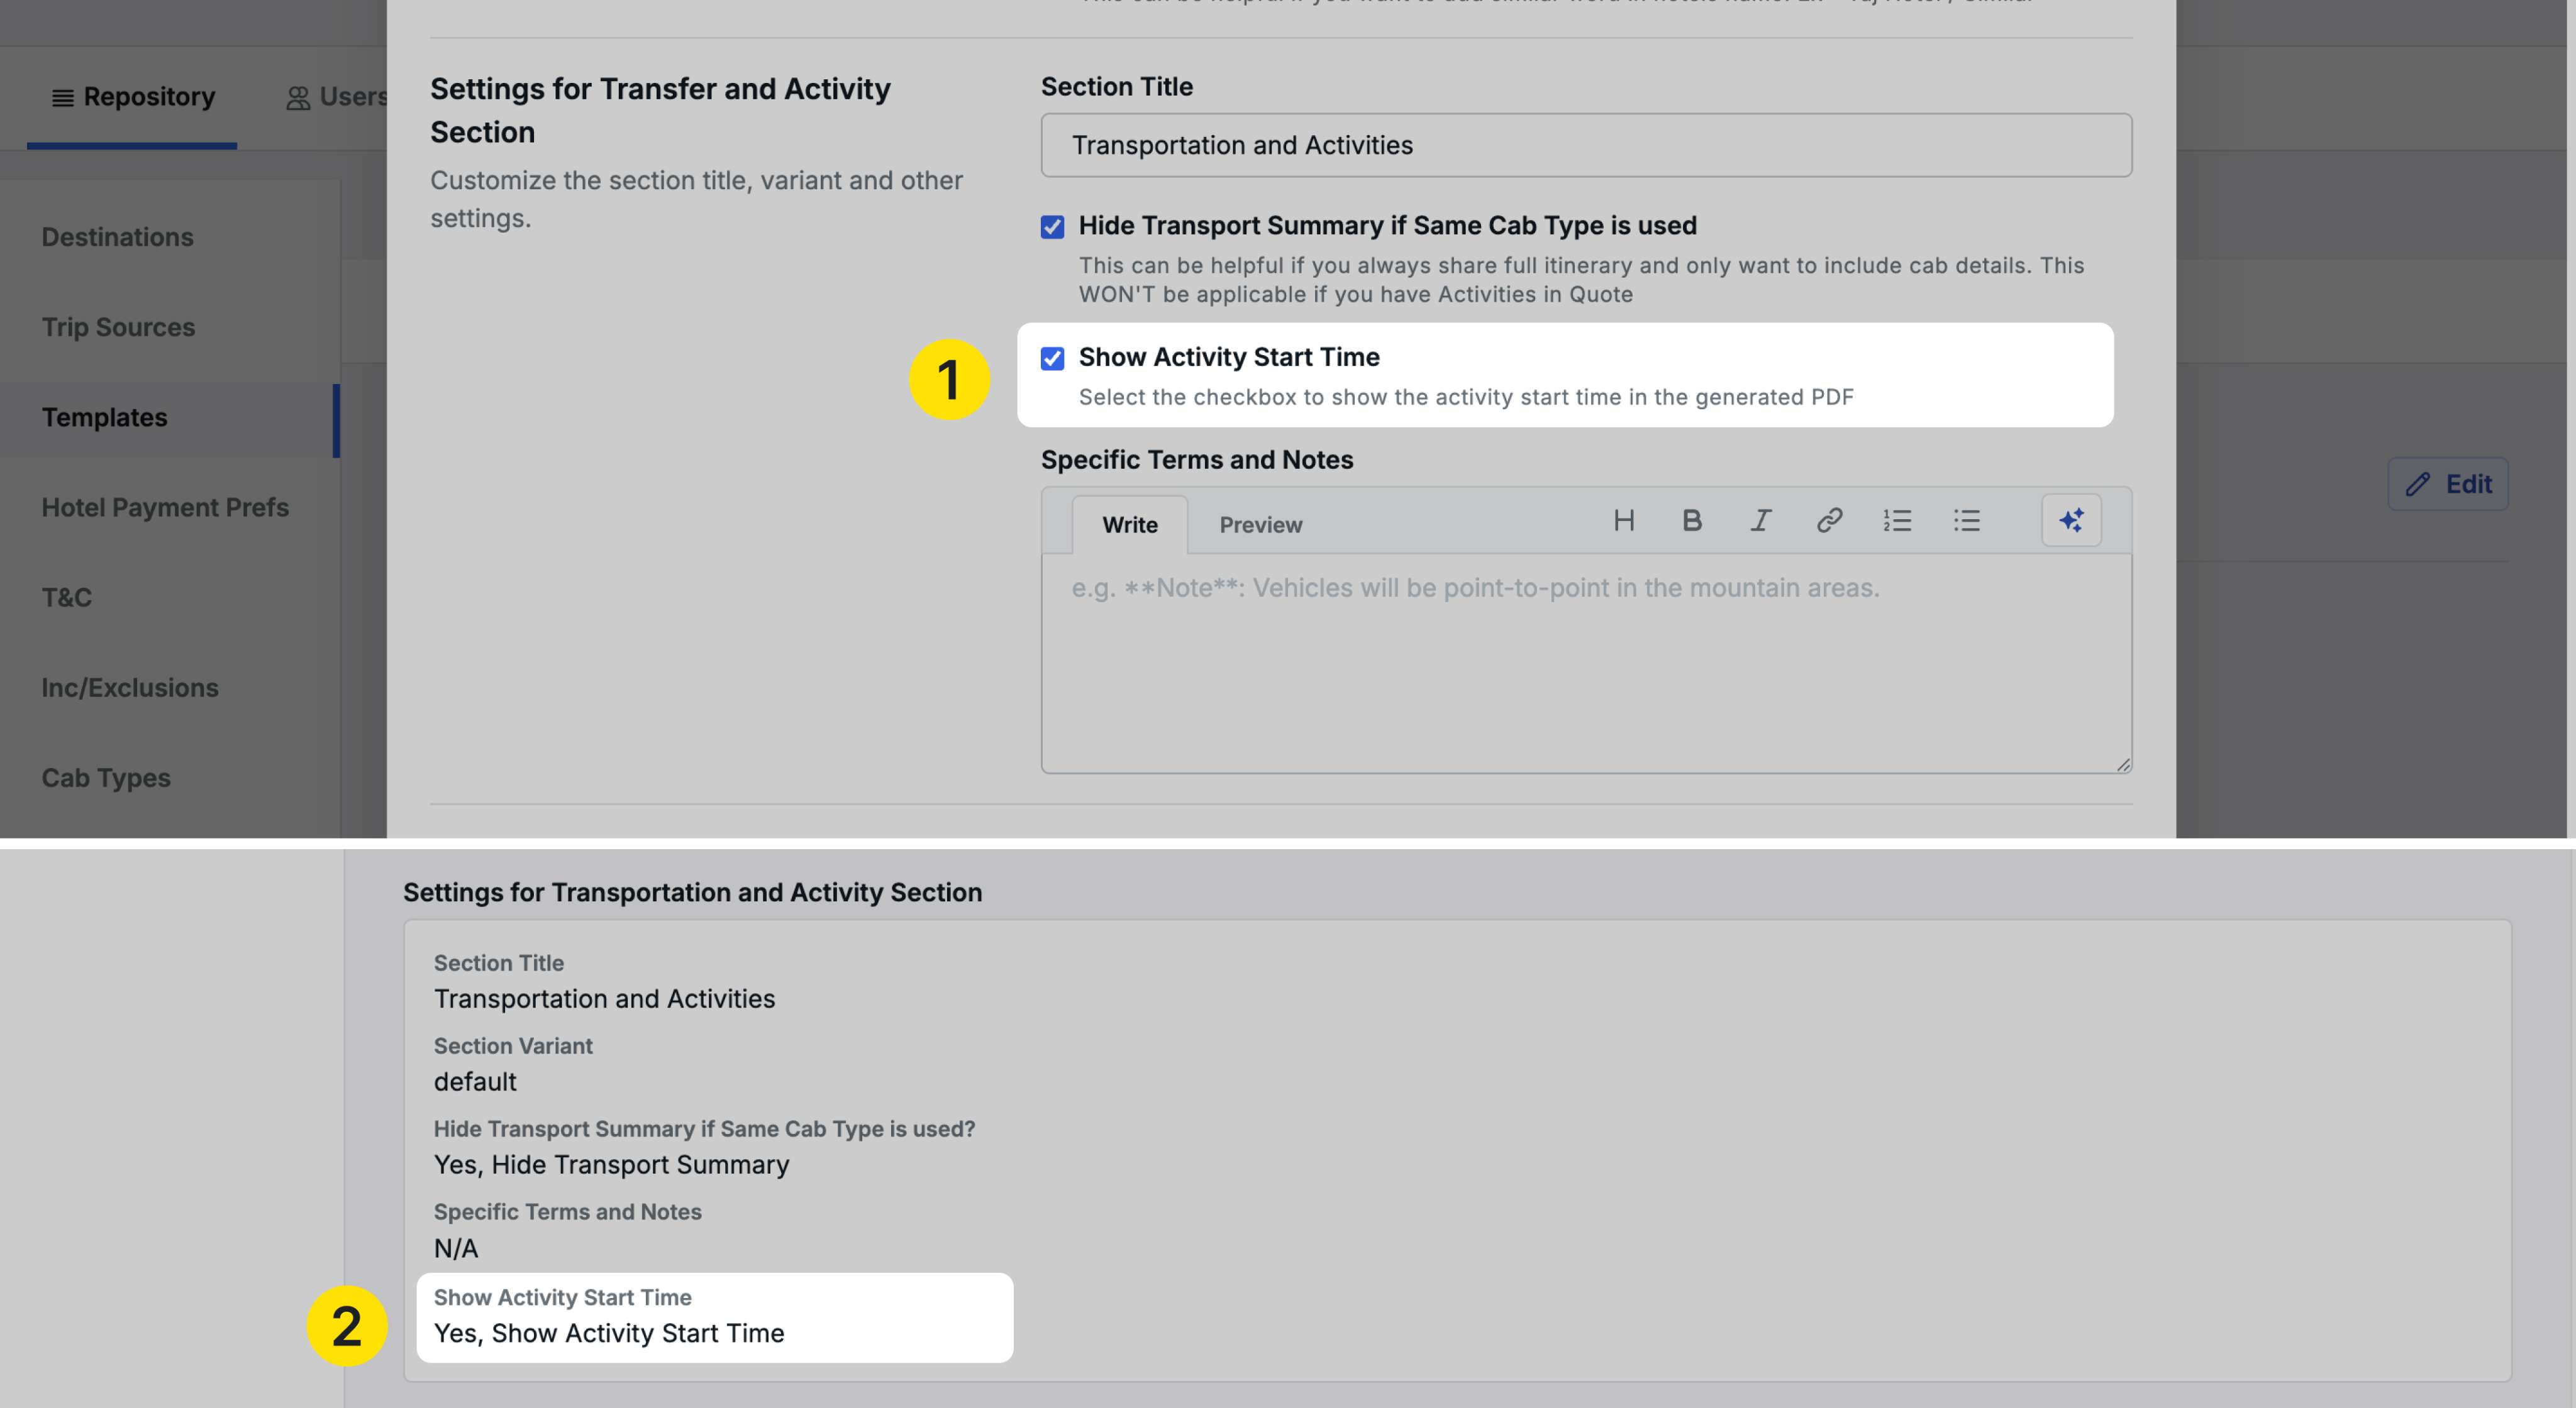The width and height of the screenshot is (2576, 1408).
Task: Open Destinations in the sidebar
Action: point(118,237)
